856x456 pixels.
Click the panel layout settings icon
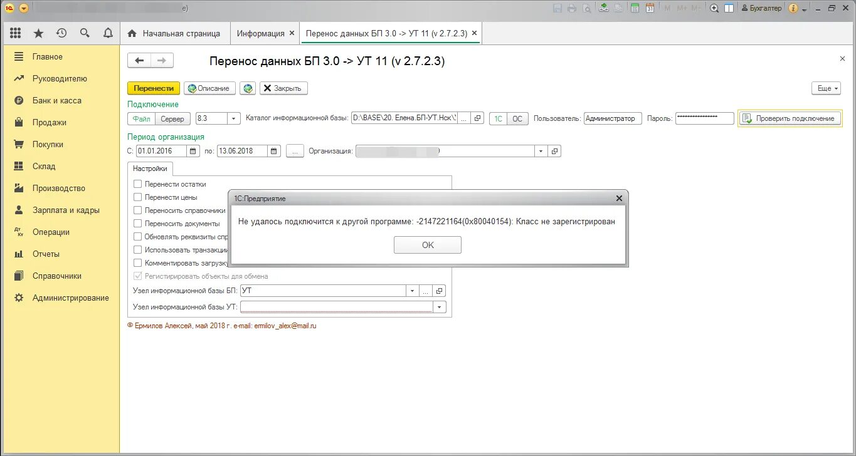click(729, 8)
